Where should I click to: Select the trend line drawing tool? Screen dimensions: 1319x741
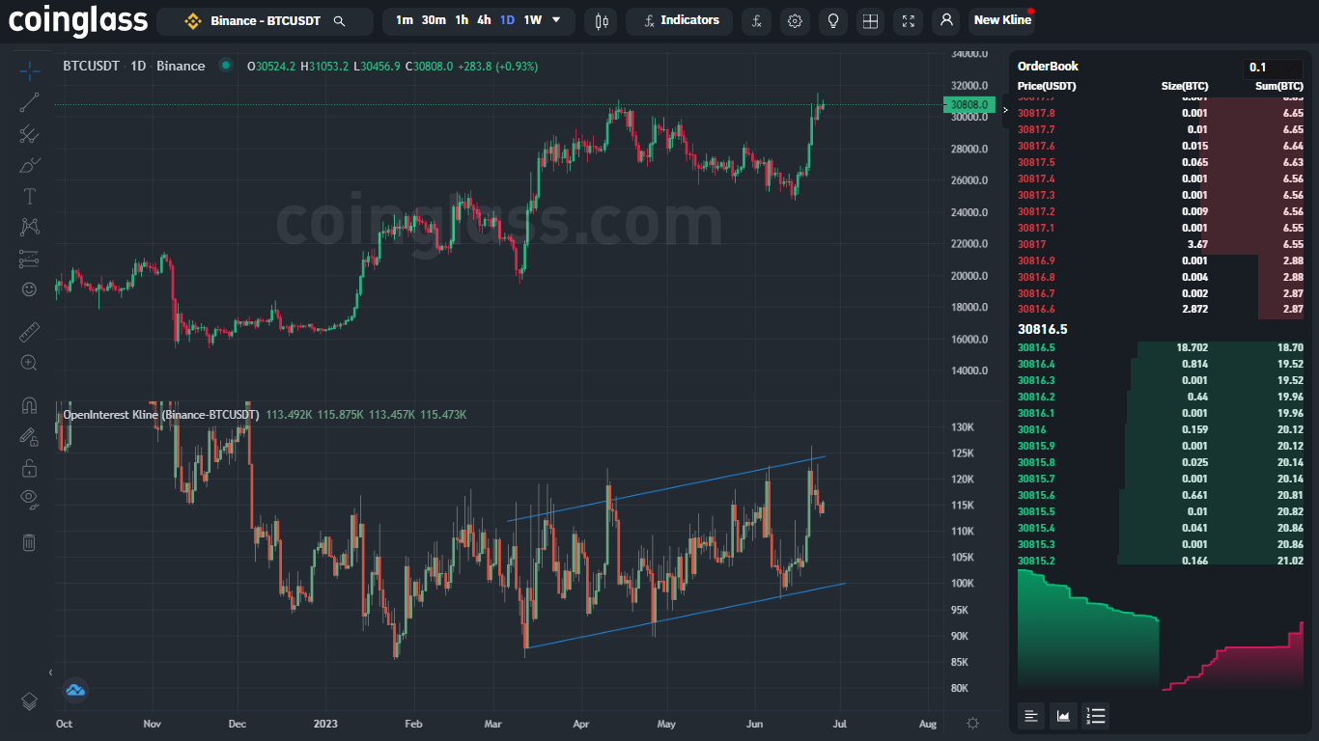[29, 102]
